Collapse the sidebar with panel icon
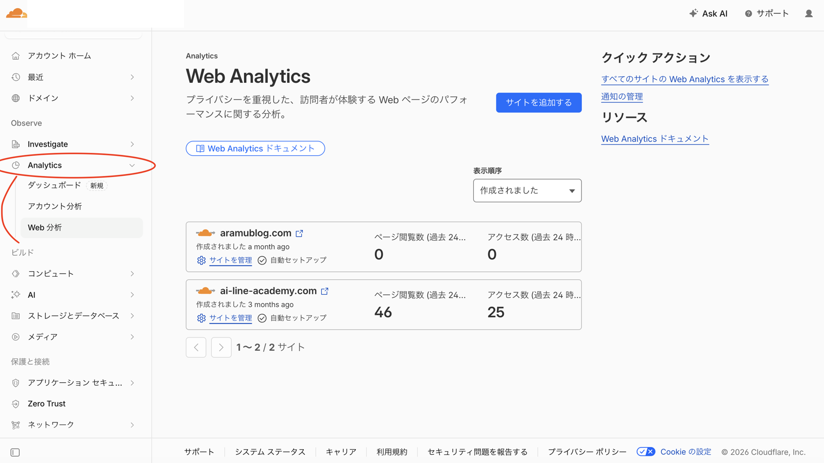Image resolution: width=824 pixels, height=463 pixels. (x=15, y=453)
